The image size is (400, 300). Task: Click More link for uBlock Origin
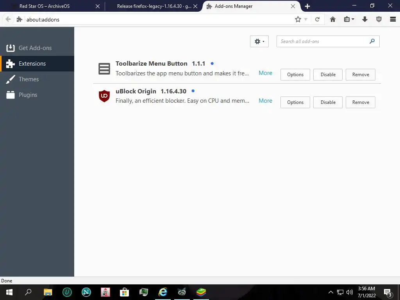point(265,101)
